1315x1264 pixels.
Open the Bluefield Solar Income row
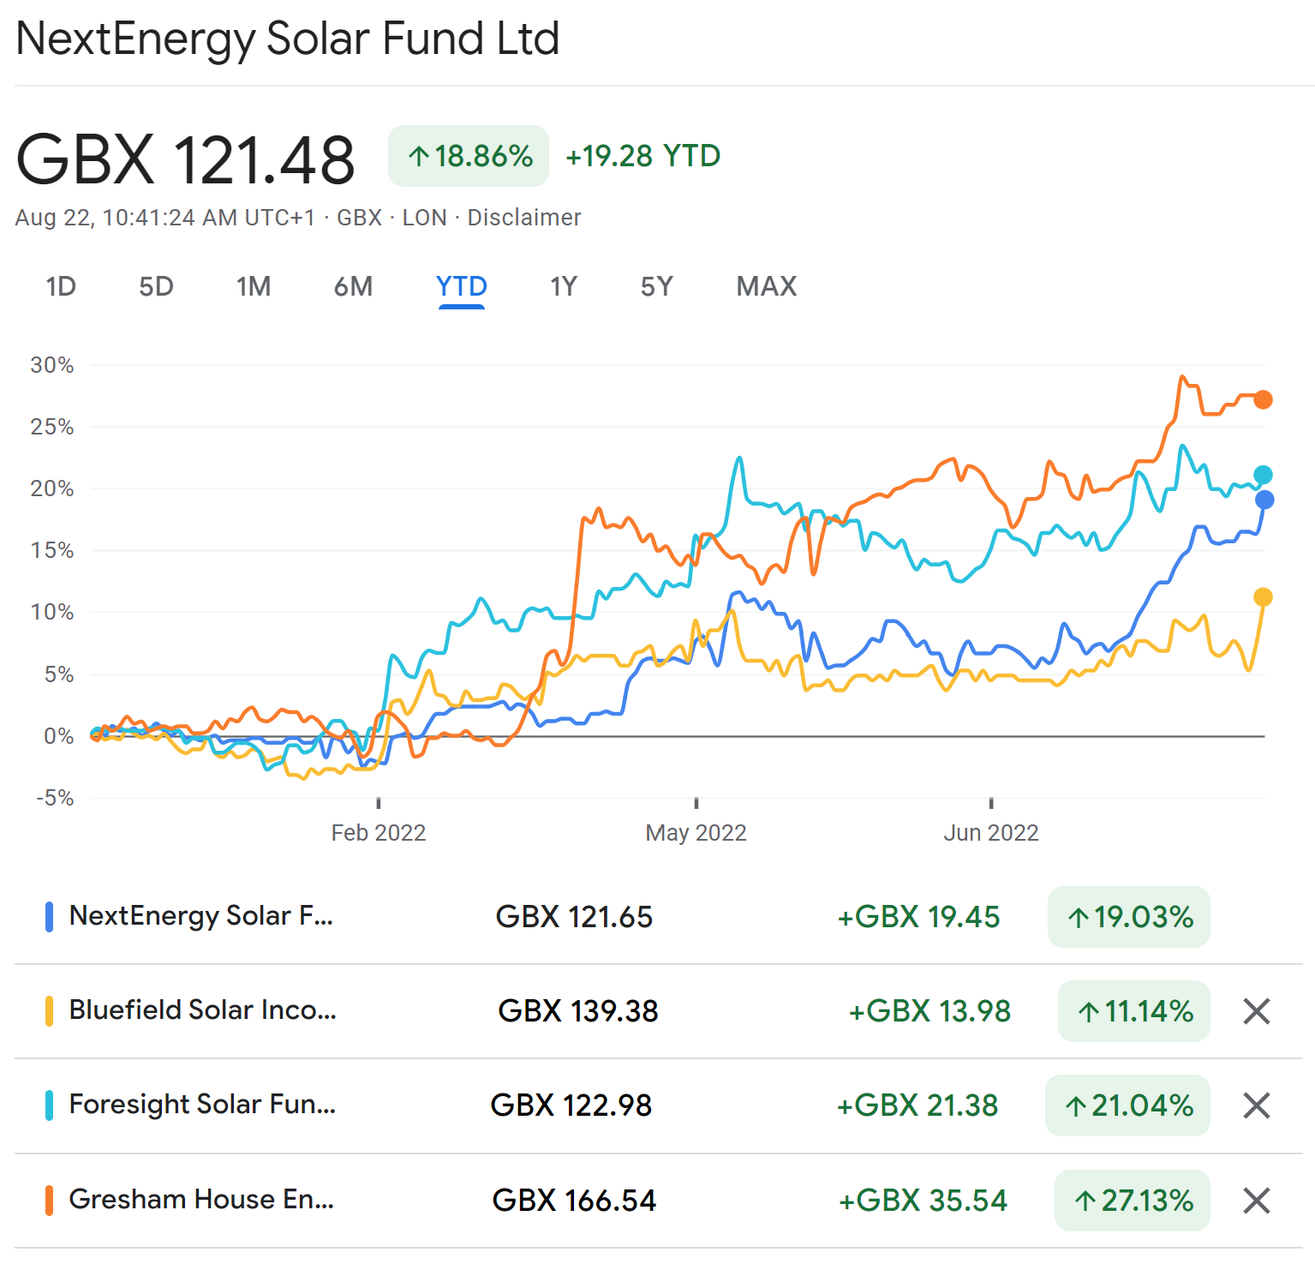pos(202,1010)
